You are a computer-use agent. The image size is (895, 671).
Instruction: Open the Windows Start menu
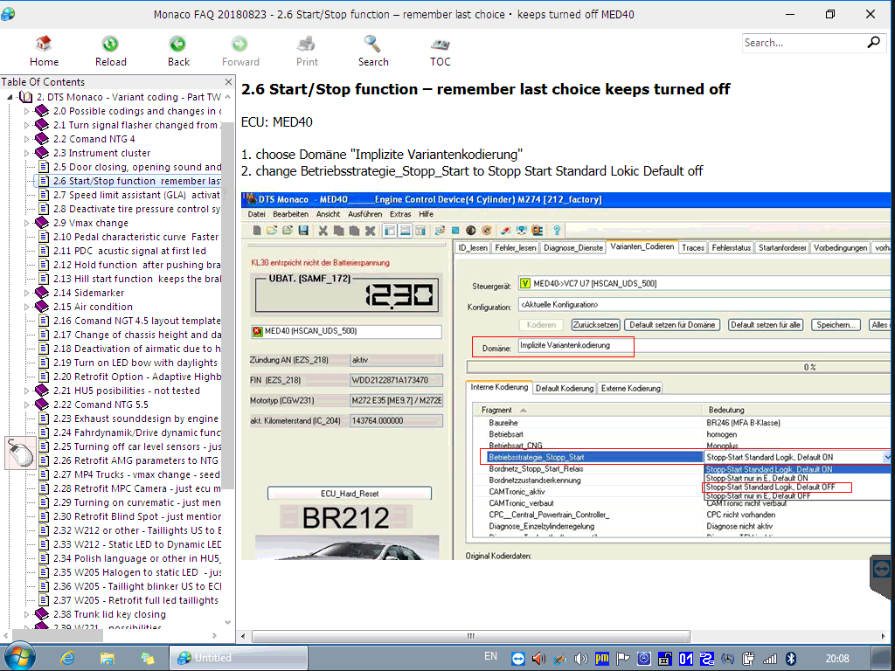click(18, 657)
